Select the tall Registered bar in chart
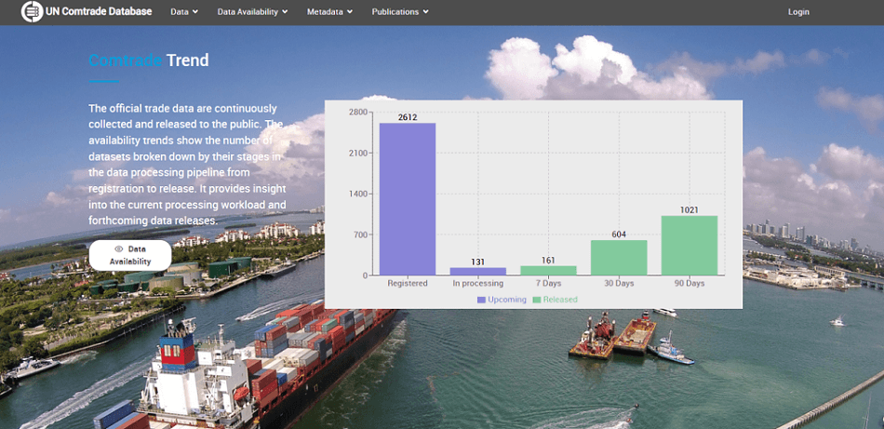This screenshot has width=884, height=429. pos(408,198)
